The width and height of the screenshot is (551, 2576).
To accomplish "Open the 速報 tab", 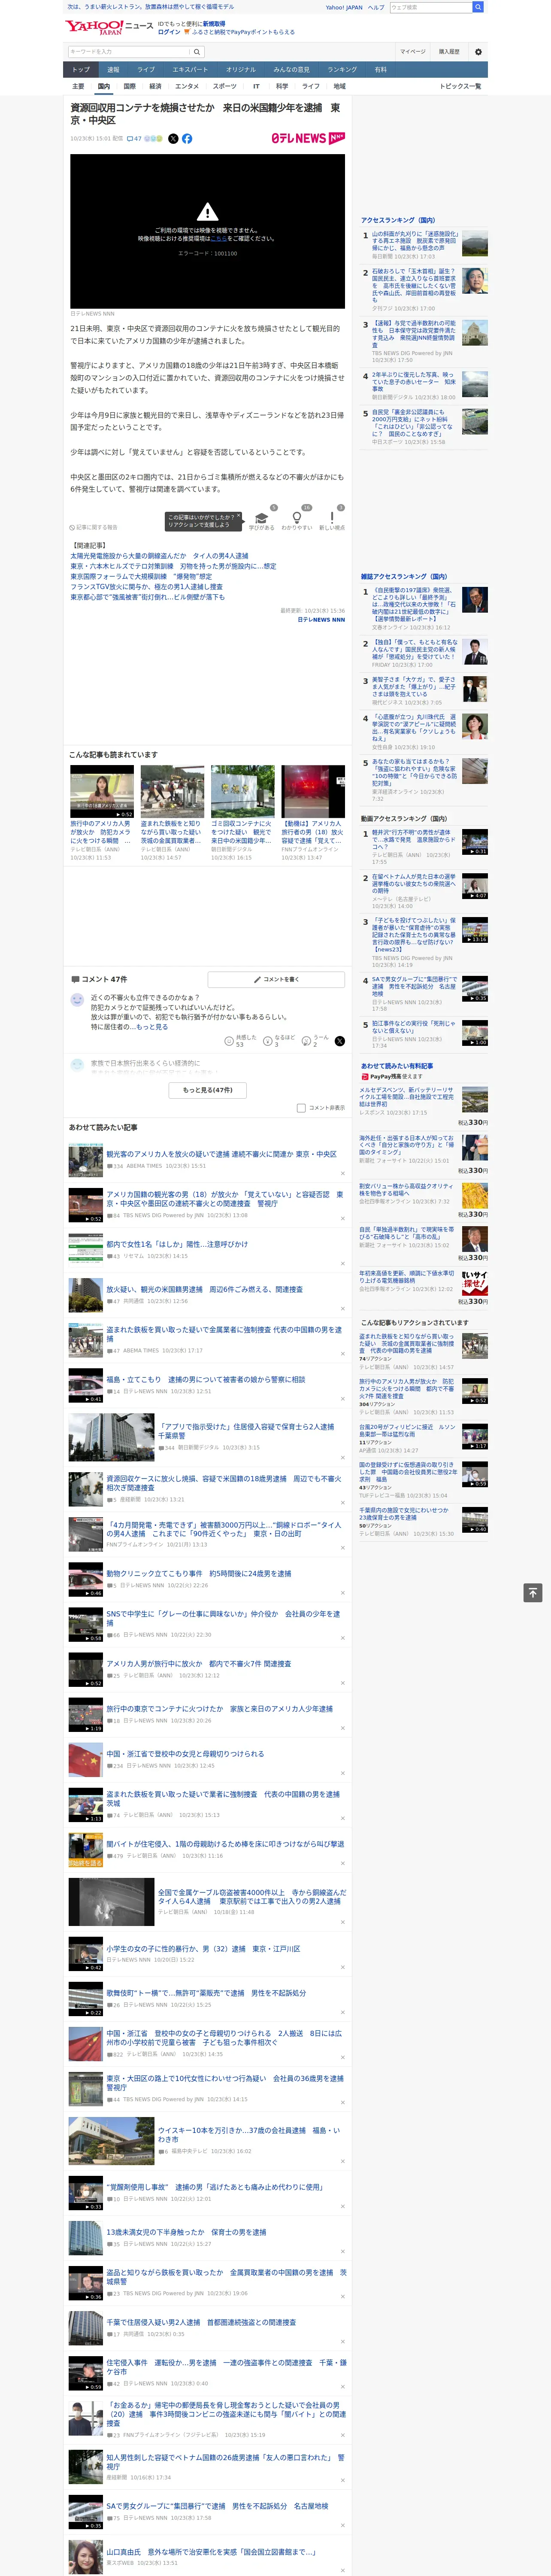I will click(x=113, y=70).
